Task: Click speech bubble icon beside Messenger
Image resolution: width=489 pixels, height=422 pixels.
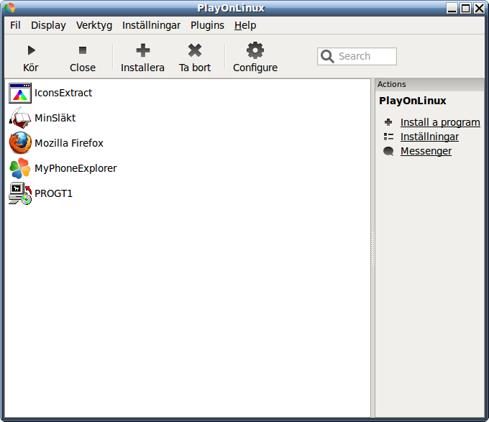Action: tap(388, 151)
